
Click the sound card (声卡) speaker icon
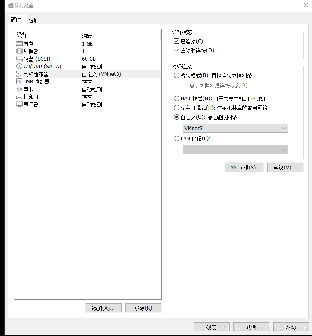coord(19,89)
